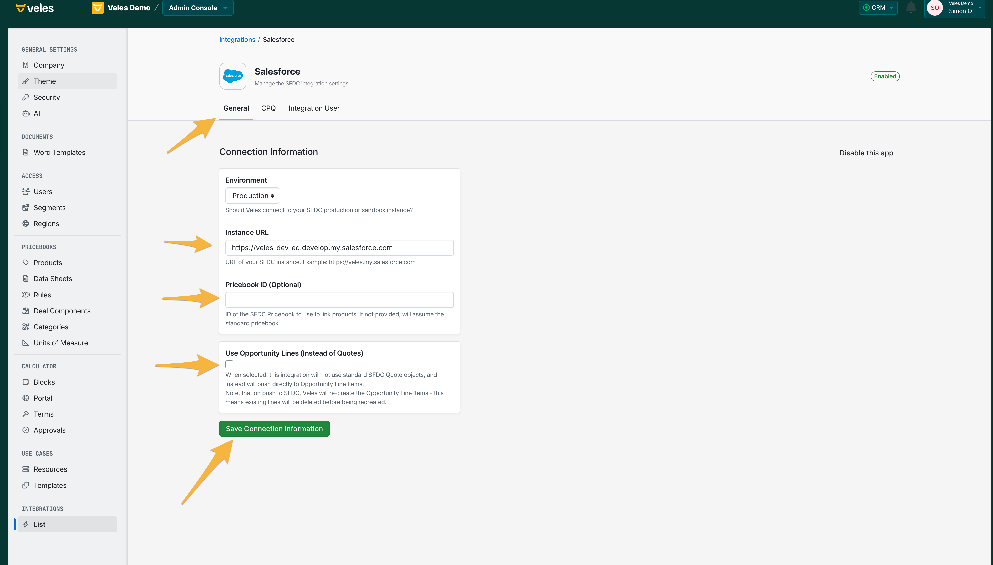
Task: Switch to the General tab
Action: coord(236,108)
